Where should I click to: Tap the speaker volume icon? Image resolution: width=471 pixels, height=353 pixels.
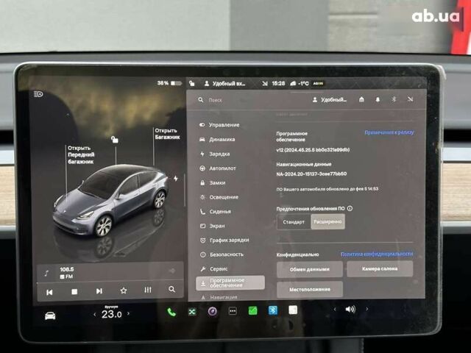click(350, 309)
